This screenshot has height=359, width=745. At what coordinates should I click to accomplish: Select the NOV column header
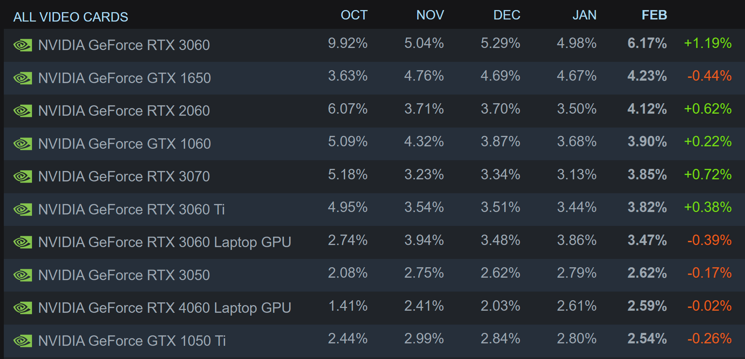(x=430, y=15)
